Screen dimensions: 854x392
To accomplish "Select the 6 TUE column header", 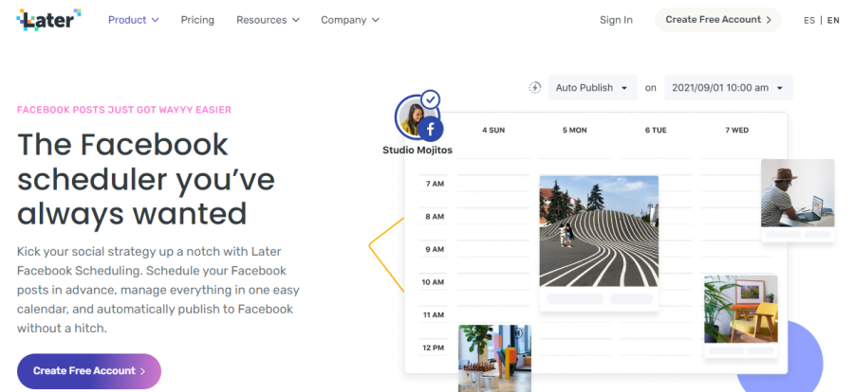I will [x=656, y=130].
